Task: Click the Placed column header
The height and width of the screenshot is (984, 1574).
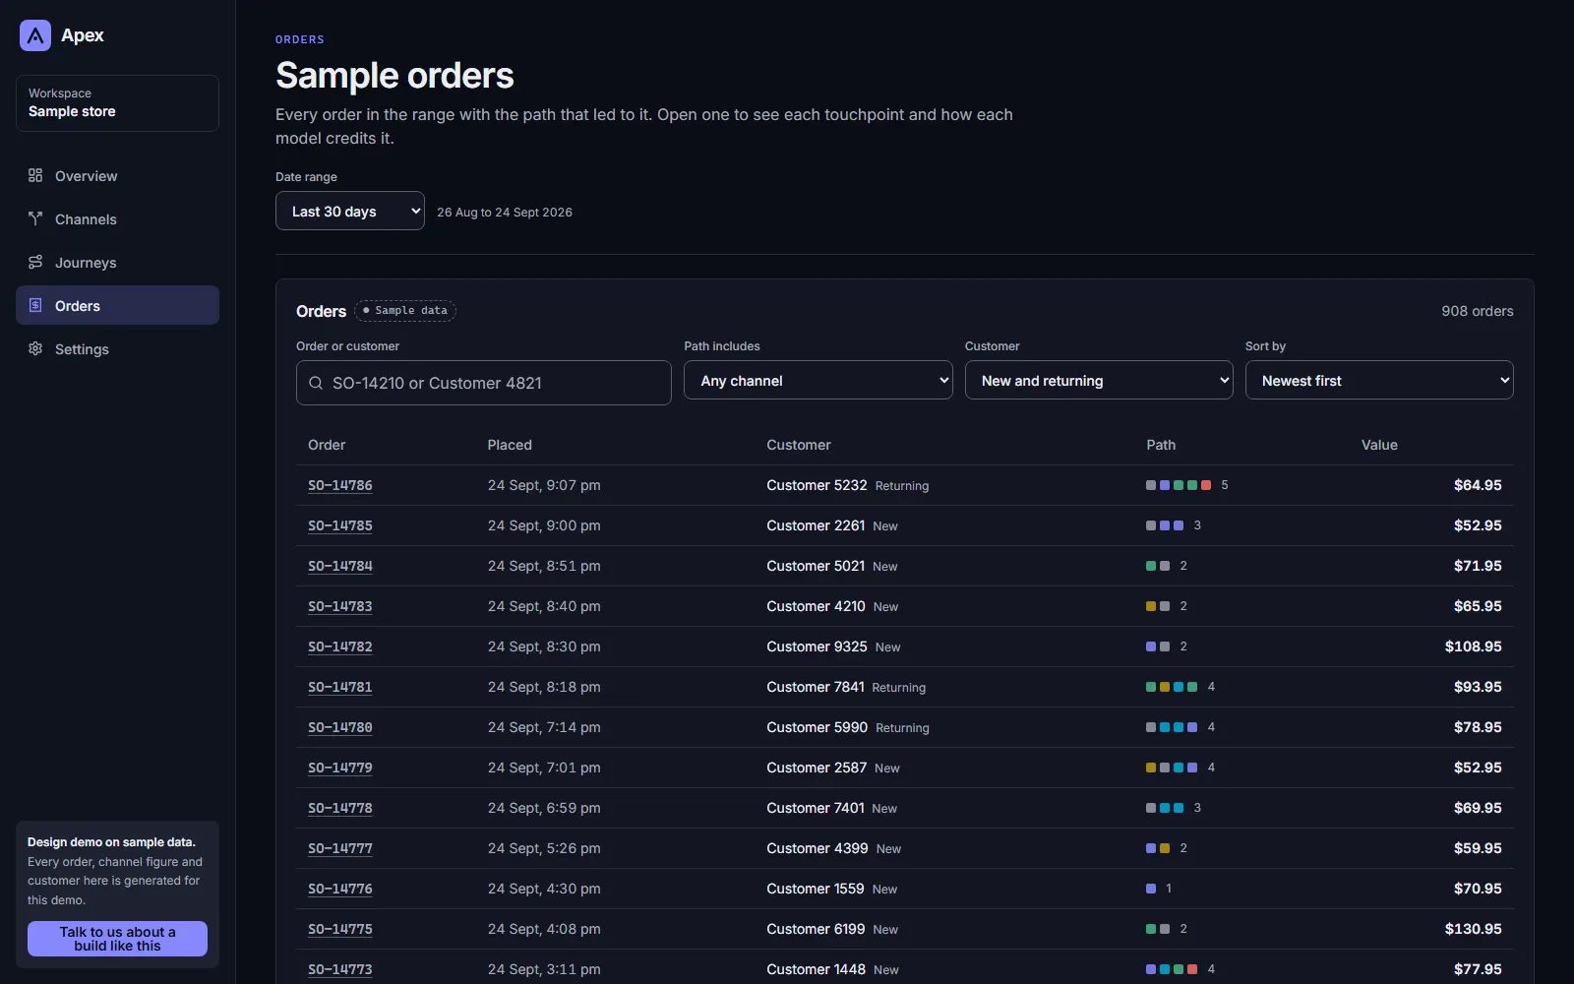Action: (510, 445)
